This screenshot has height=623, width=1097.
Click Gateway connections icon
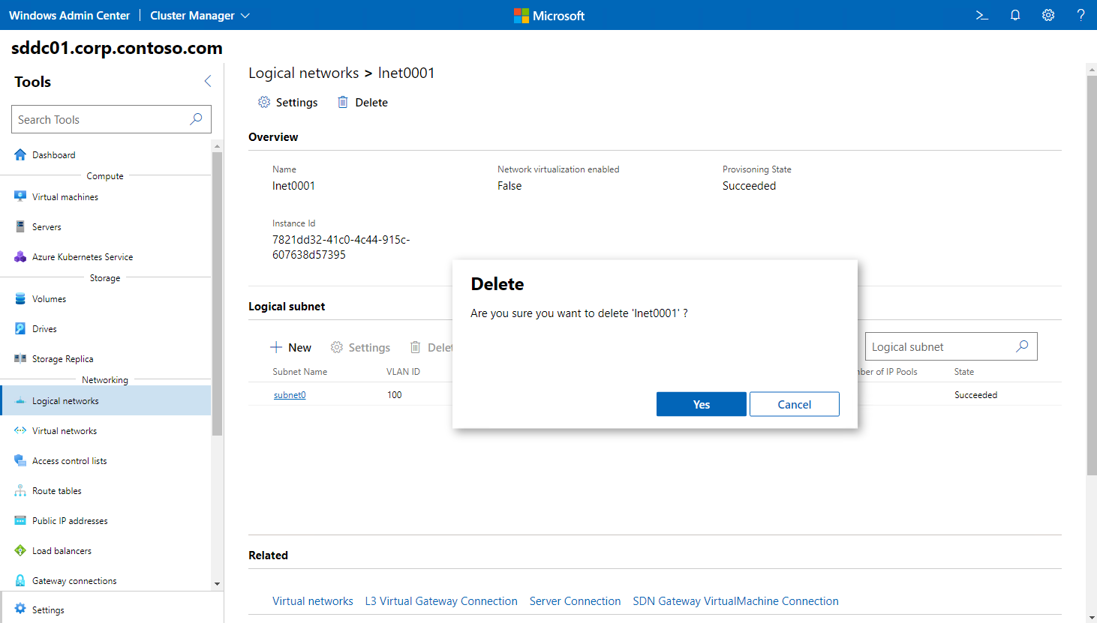[x=20, y=580]
